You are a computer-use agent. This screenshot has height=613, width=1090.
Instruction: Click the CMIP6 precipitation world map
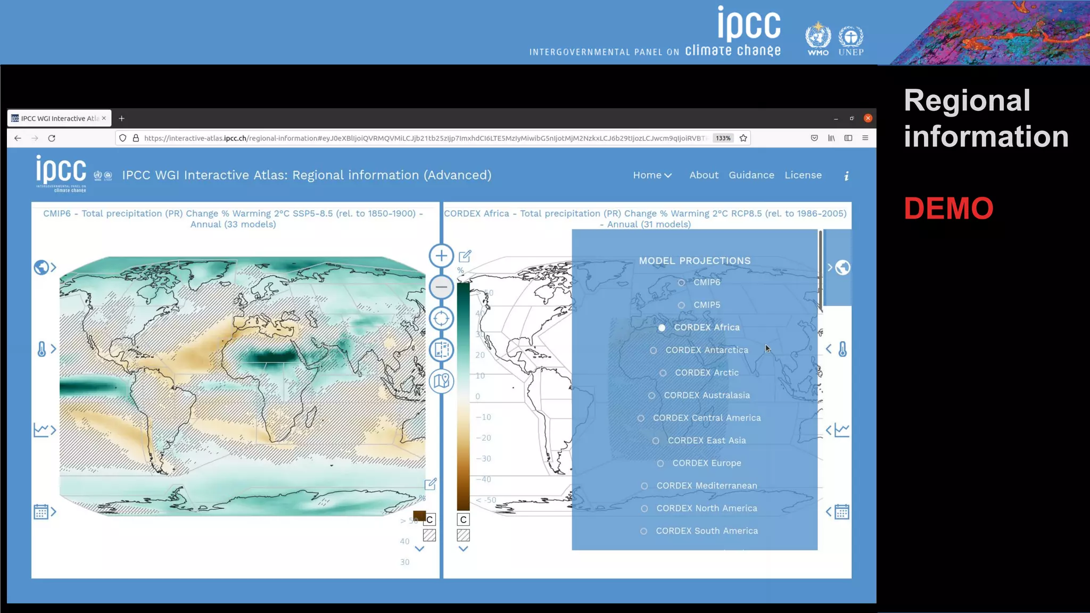(243, 386)
